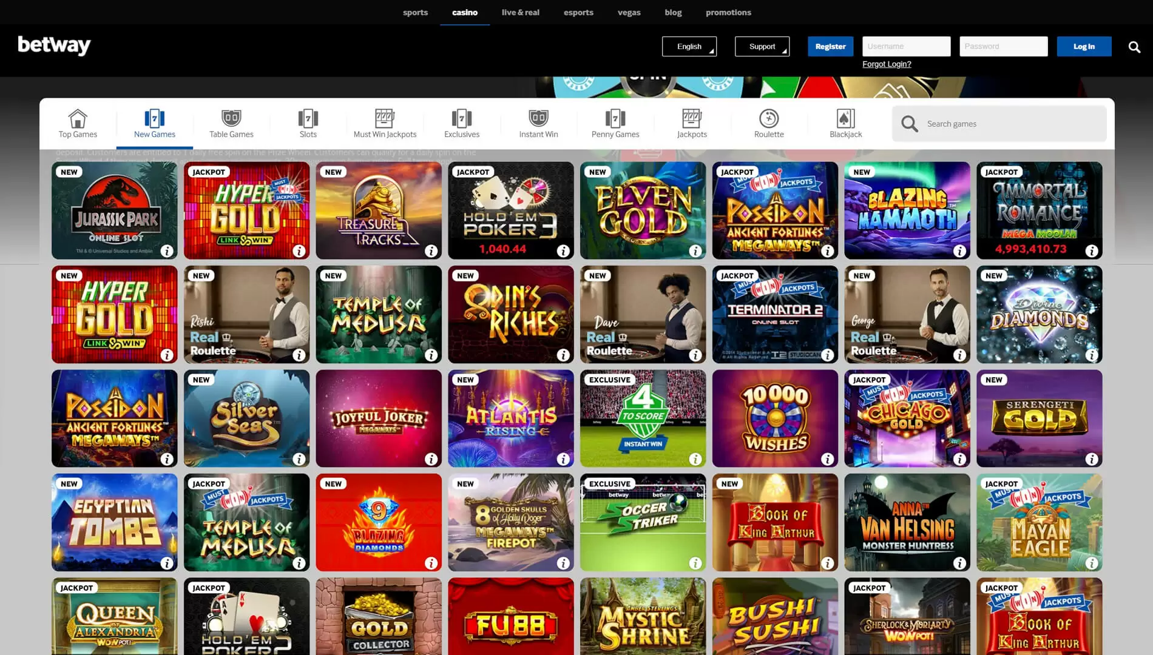Switch to the sports tab
Viewport: 1153px width, 655px height.
click(x=415, y=12)
